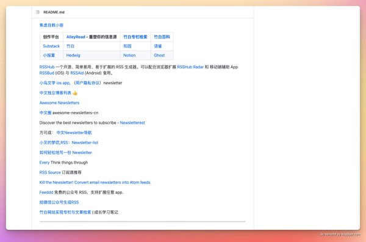
Task: Open the Ghost table link
Action: click(x=159, y=55)
